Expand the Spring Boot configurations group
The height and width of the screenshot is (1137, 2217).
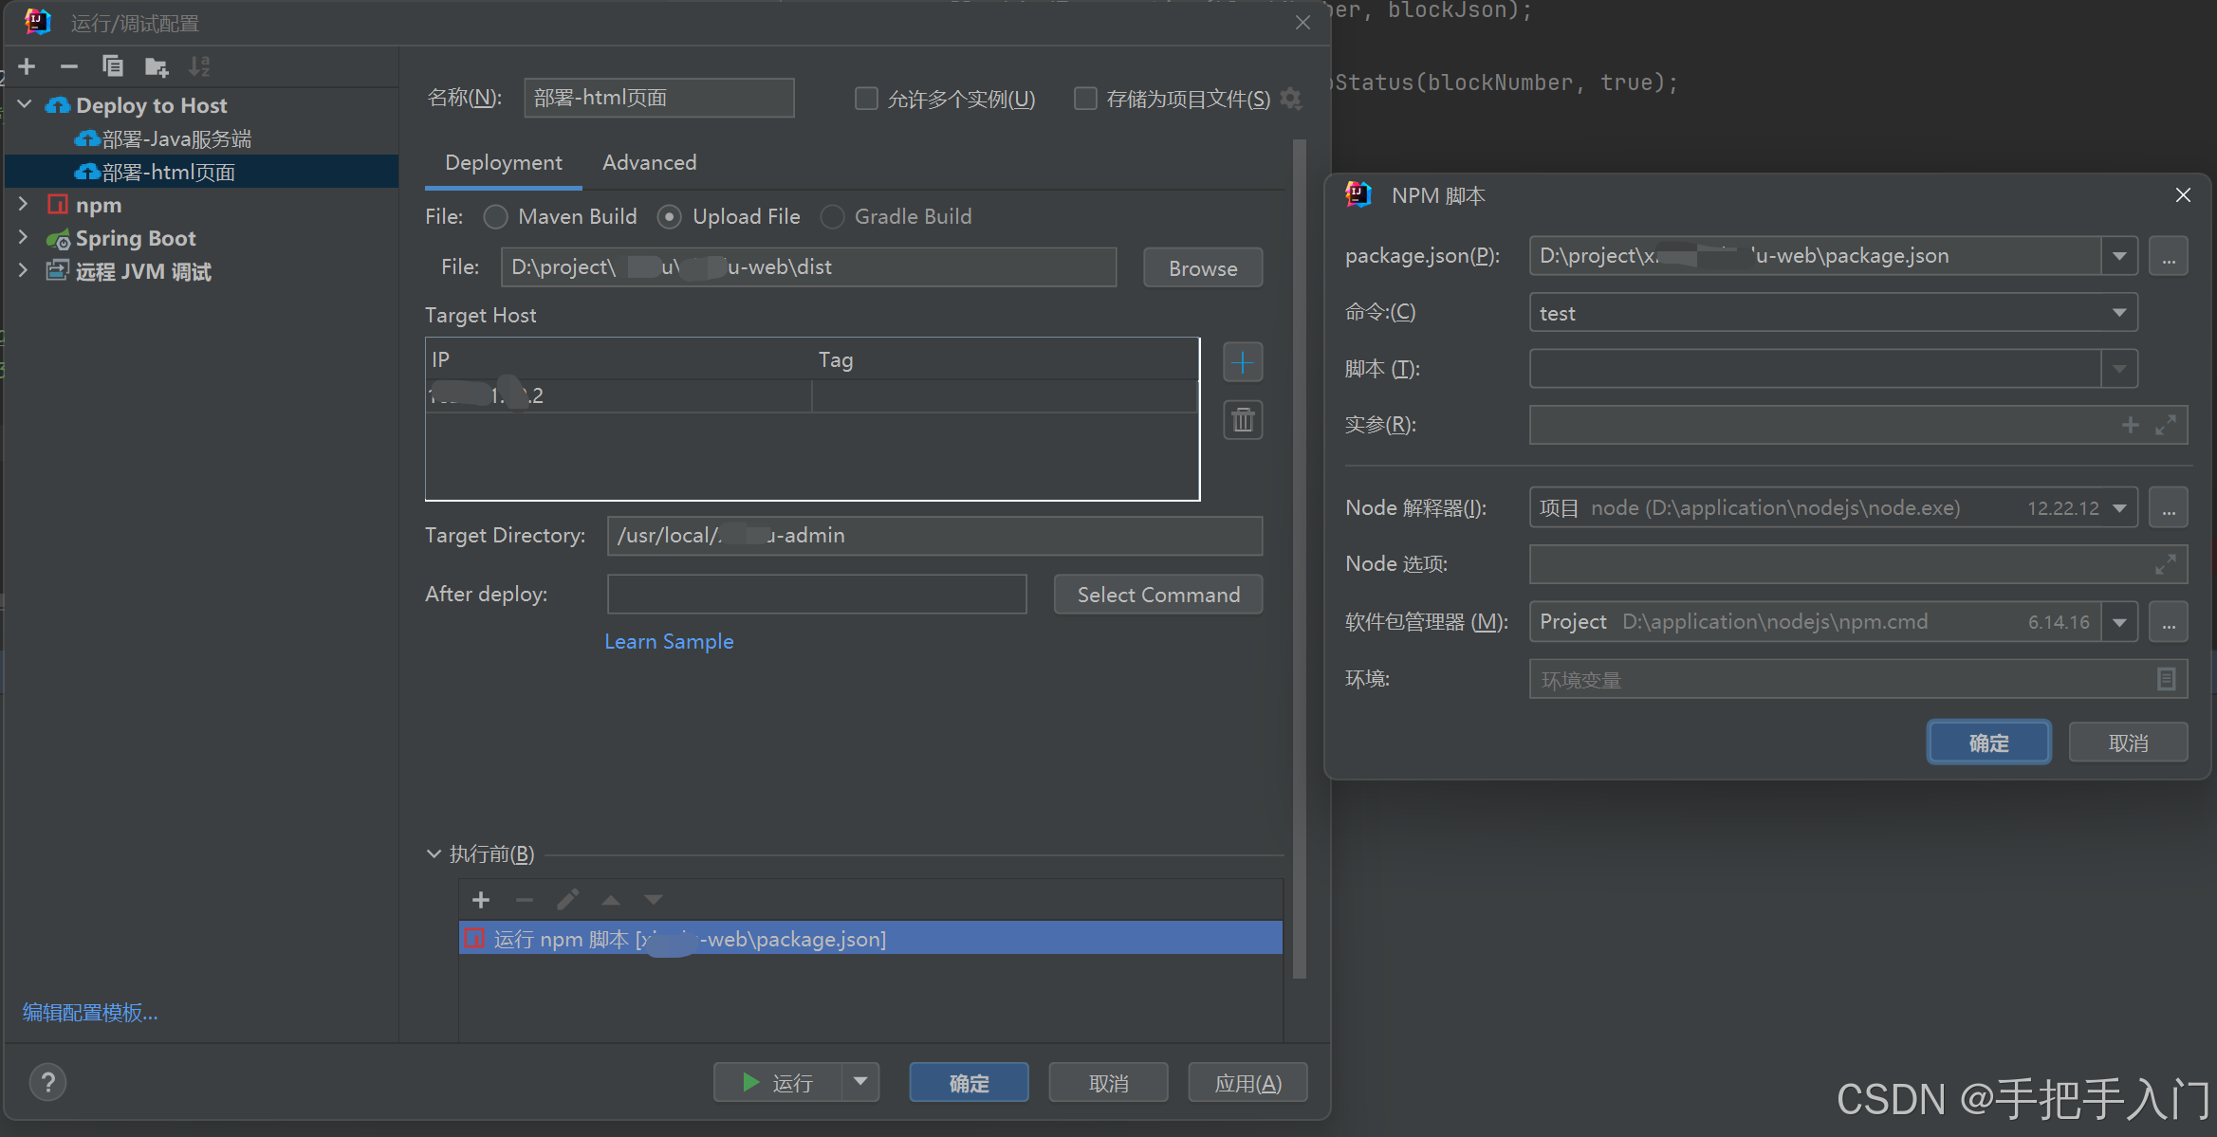pyautogui.click(x=24, y=238)
